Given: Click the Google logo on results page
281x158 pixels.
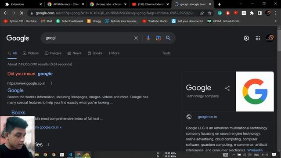Looking at the screenshot, I should click(18, 38).
